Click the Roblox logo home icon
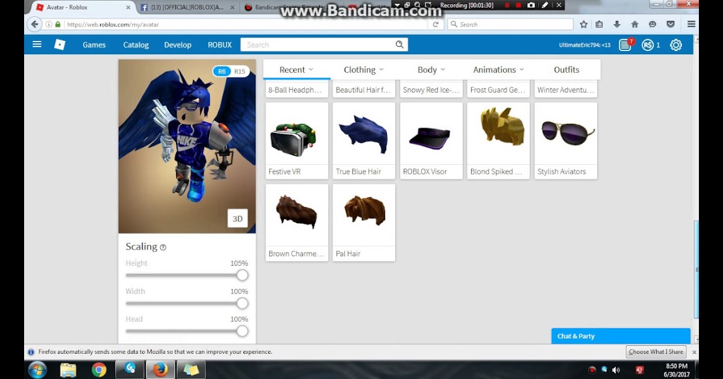The width and height of the screenshot is (723, 379). click(x=60, y=45)
